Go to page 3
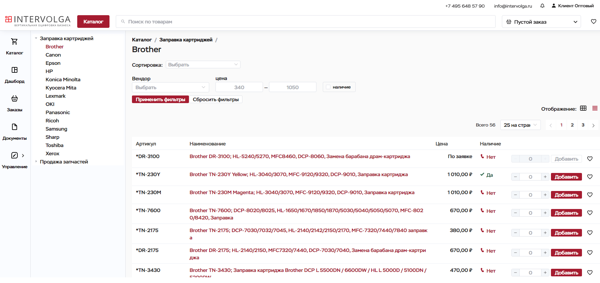 tap(583, 125)
